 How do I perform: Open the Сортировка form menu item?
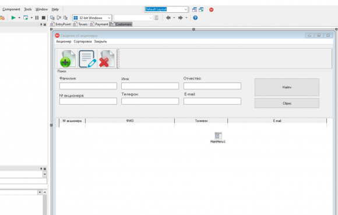coord(83,41)
